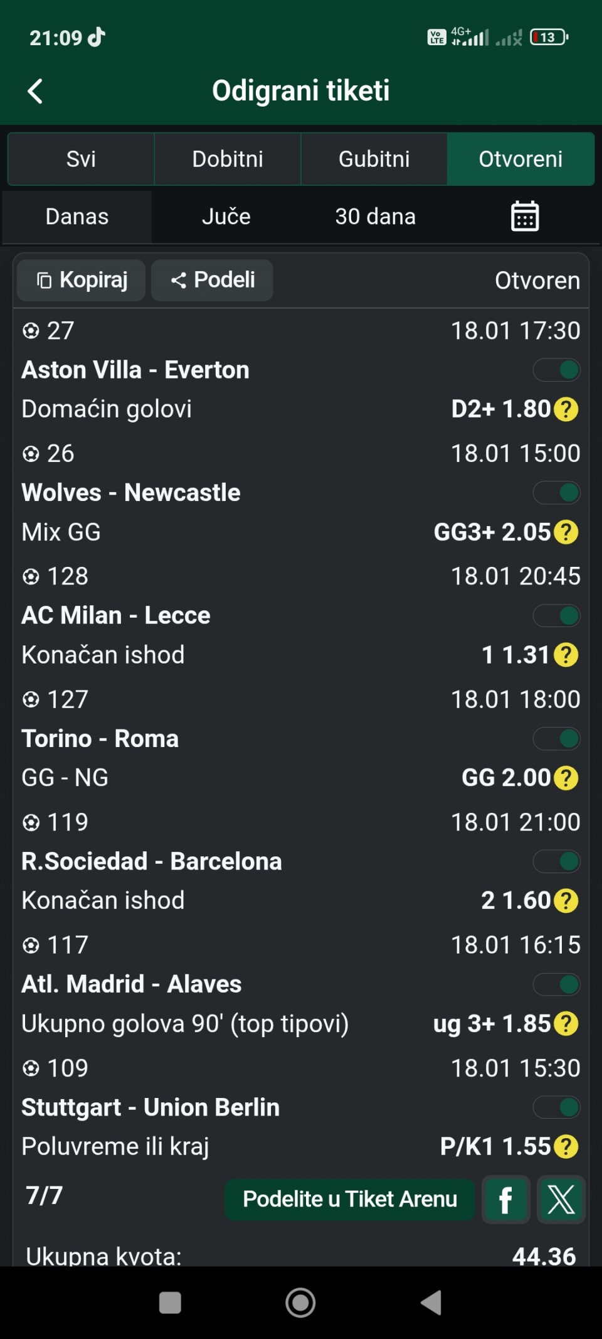Show info for Milan 1.31 odds

[566, 655]
